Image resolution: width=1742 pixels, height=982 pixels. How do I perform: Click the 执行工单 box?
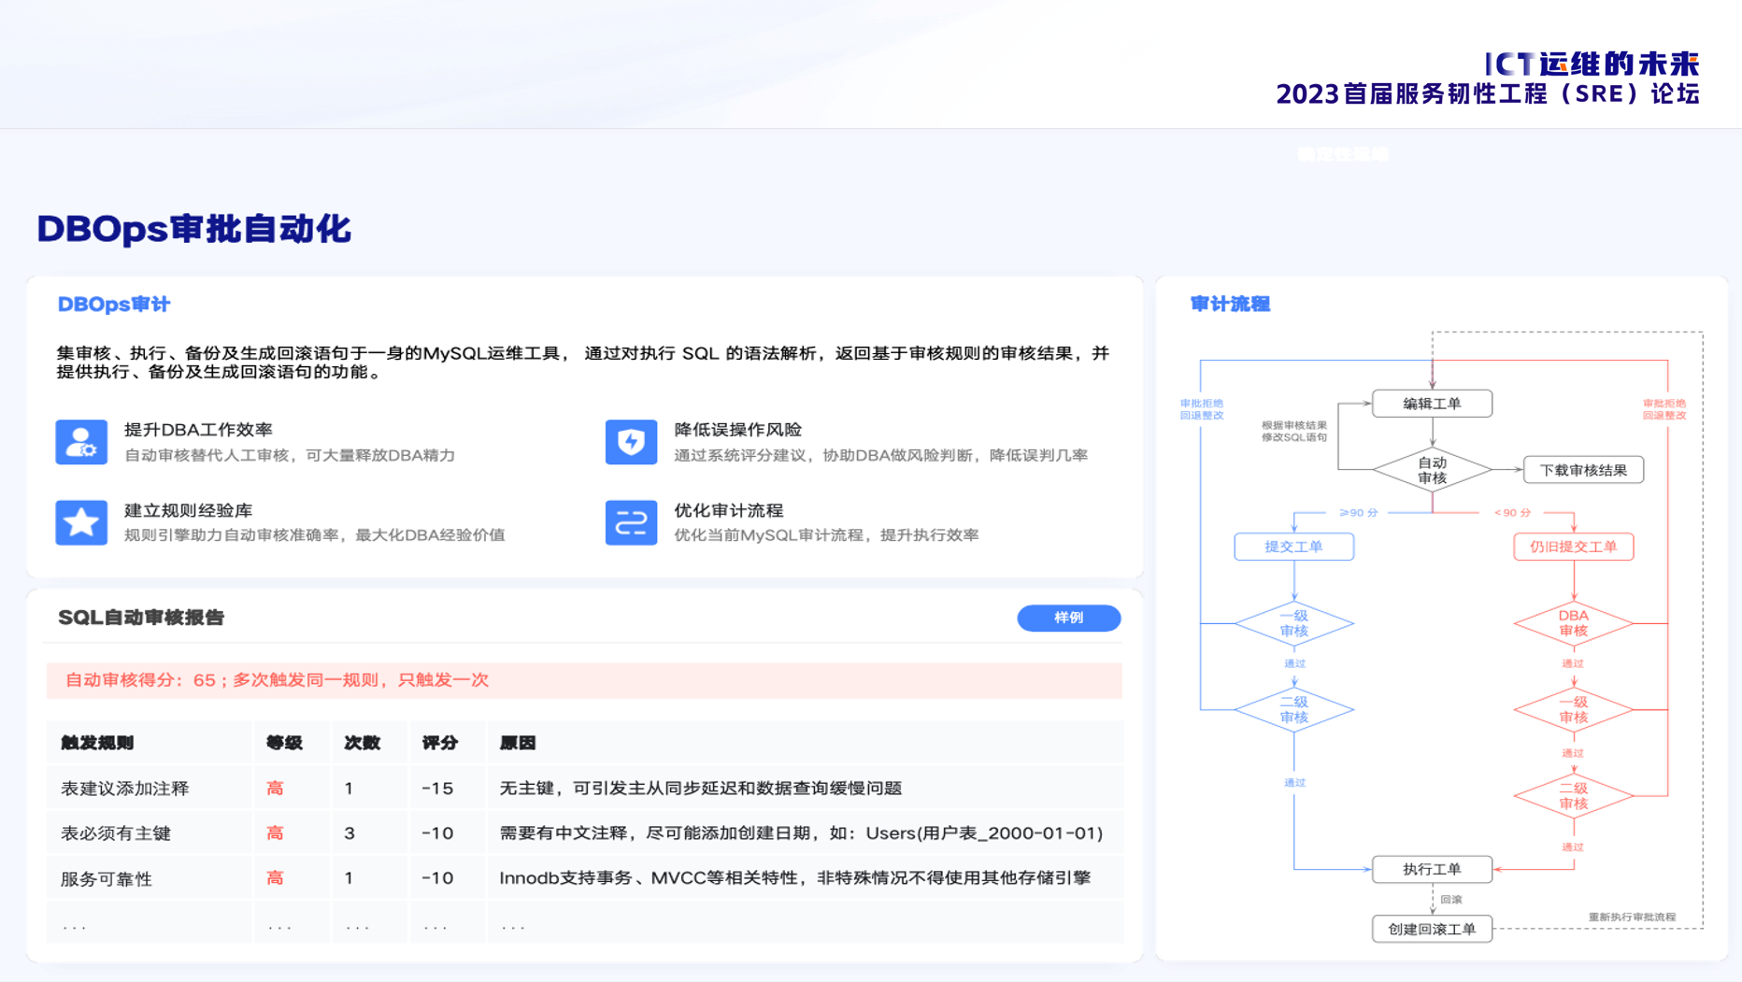click(x=1432, y=869)
